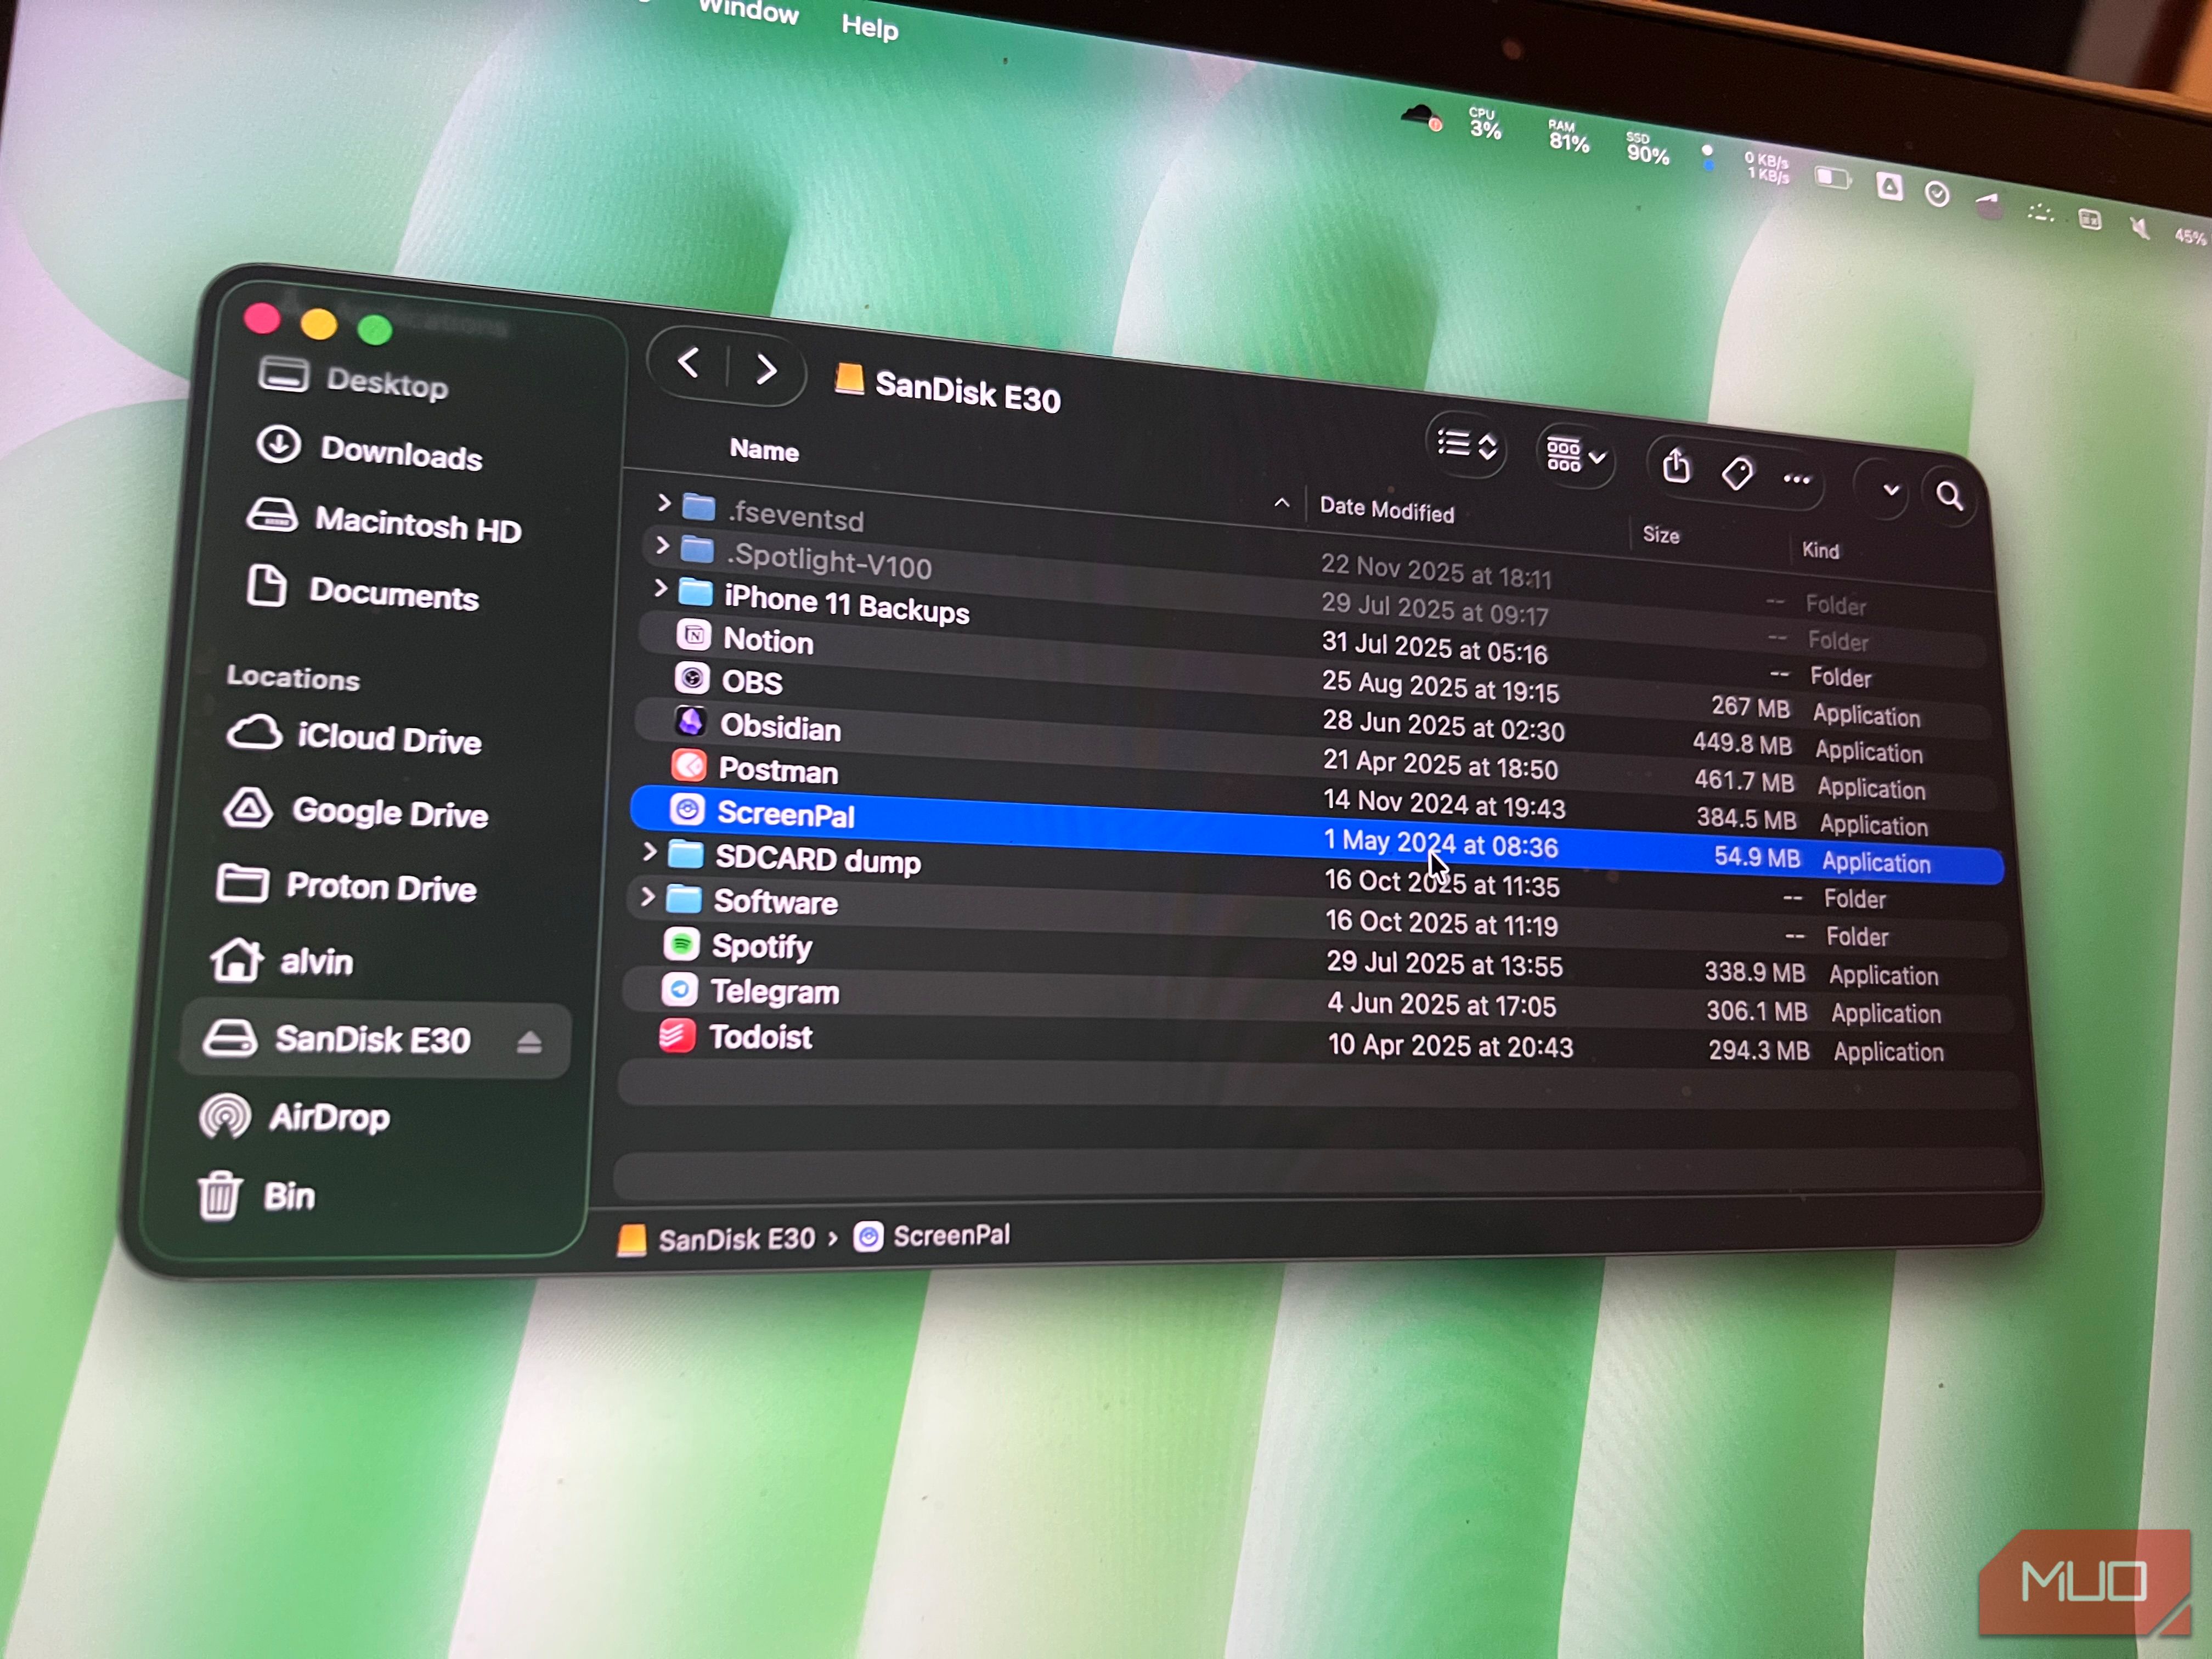Click the battery menu bar icon
The width and height of the screenshot is (2212, 1659).
click(x=1832, y=178)
